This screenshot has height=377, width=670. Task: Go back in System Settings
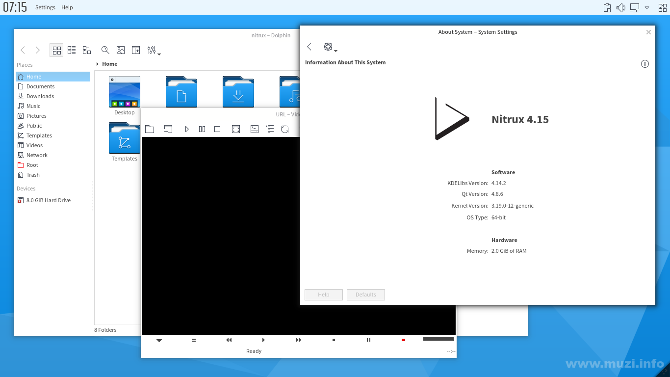pyautogui.click(x=309, y=47)
